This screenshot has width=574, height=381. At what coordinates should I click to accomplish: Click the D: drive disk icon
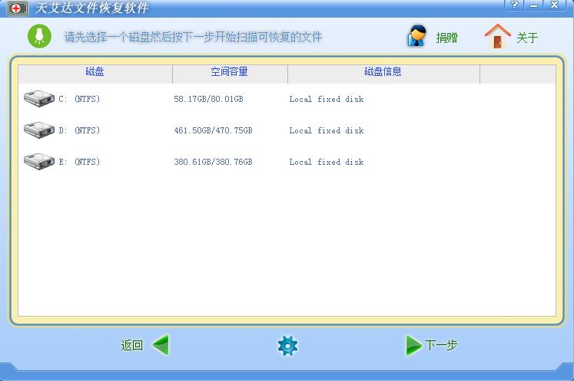[x=38, y=130]
